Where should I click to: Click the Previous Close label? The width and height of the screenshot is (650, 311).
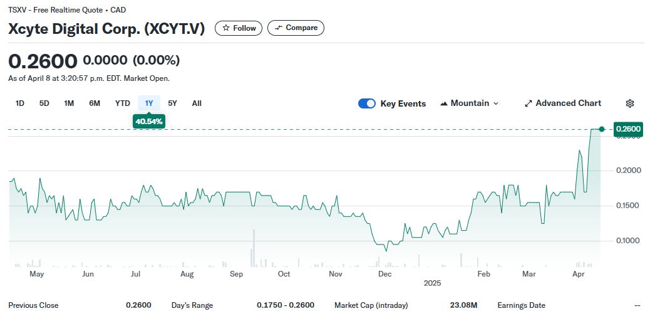[33, 305]
